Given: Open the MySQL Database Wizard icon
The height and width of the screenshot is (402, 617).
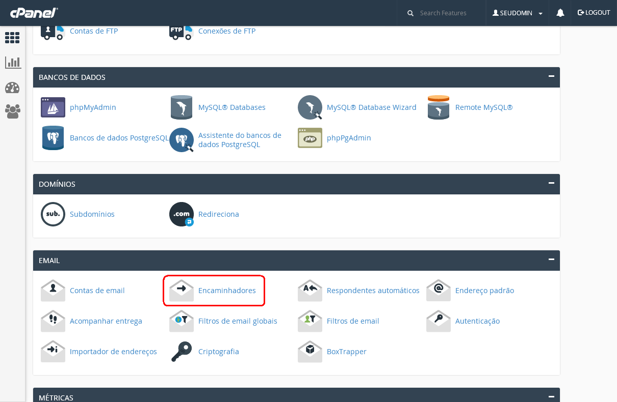Looking at the screenshot, I should pos(310,107).
